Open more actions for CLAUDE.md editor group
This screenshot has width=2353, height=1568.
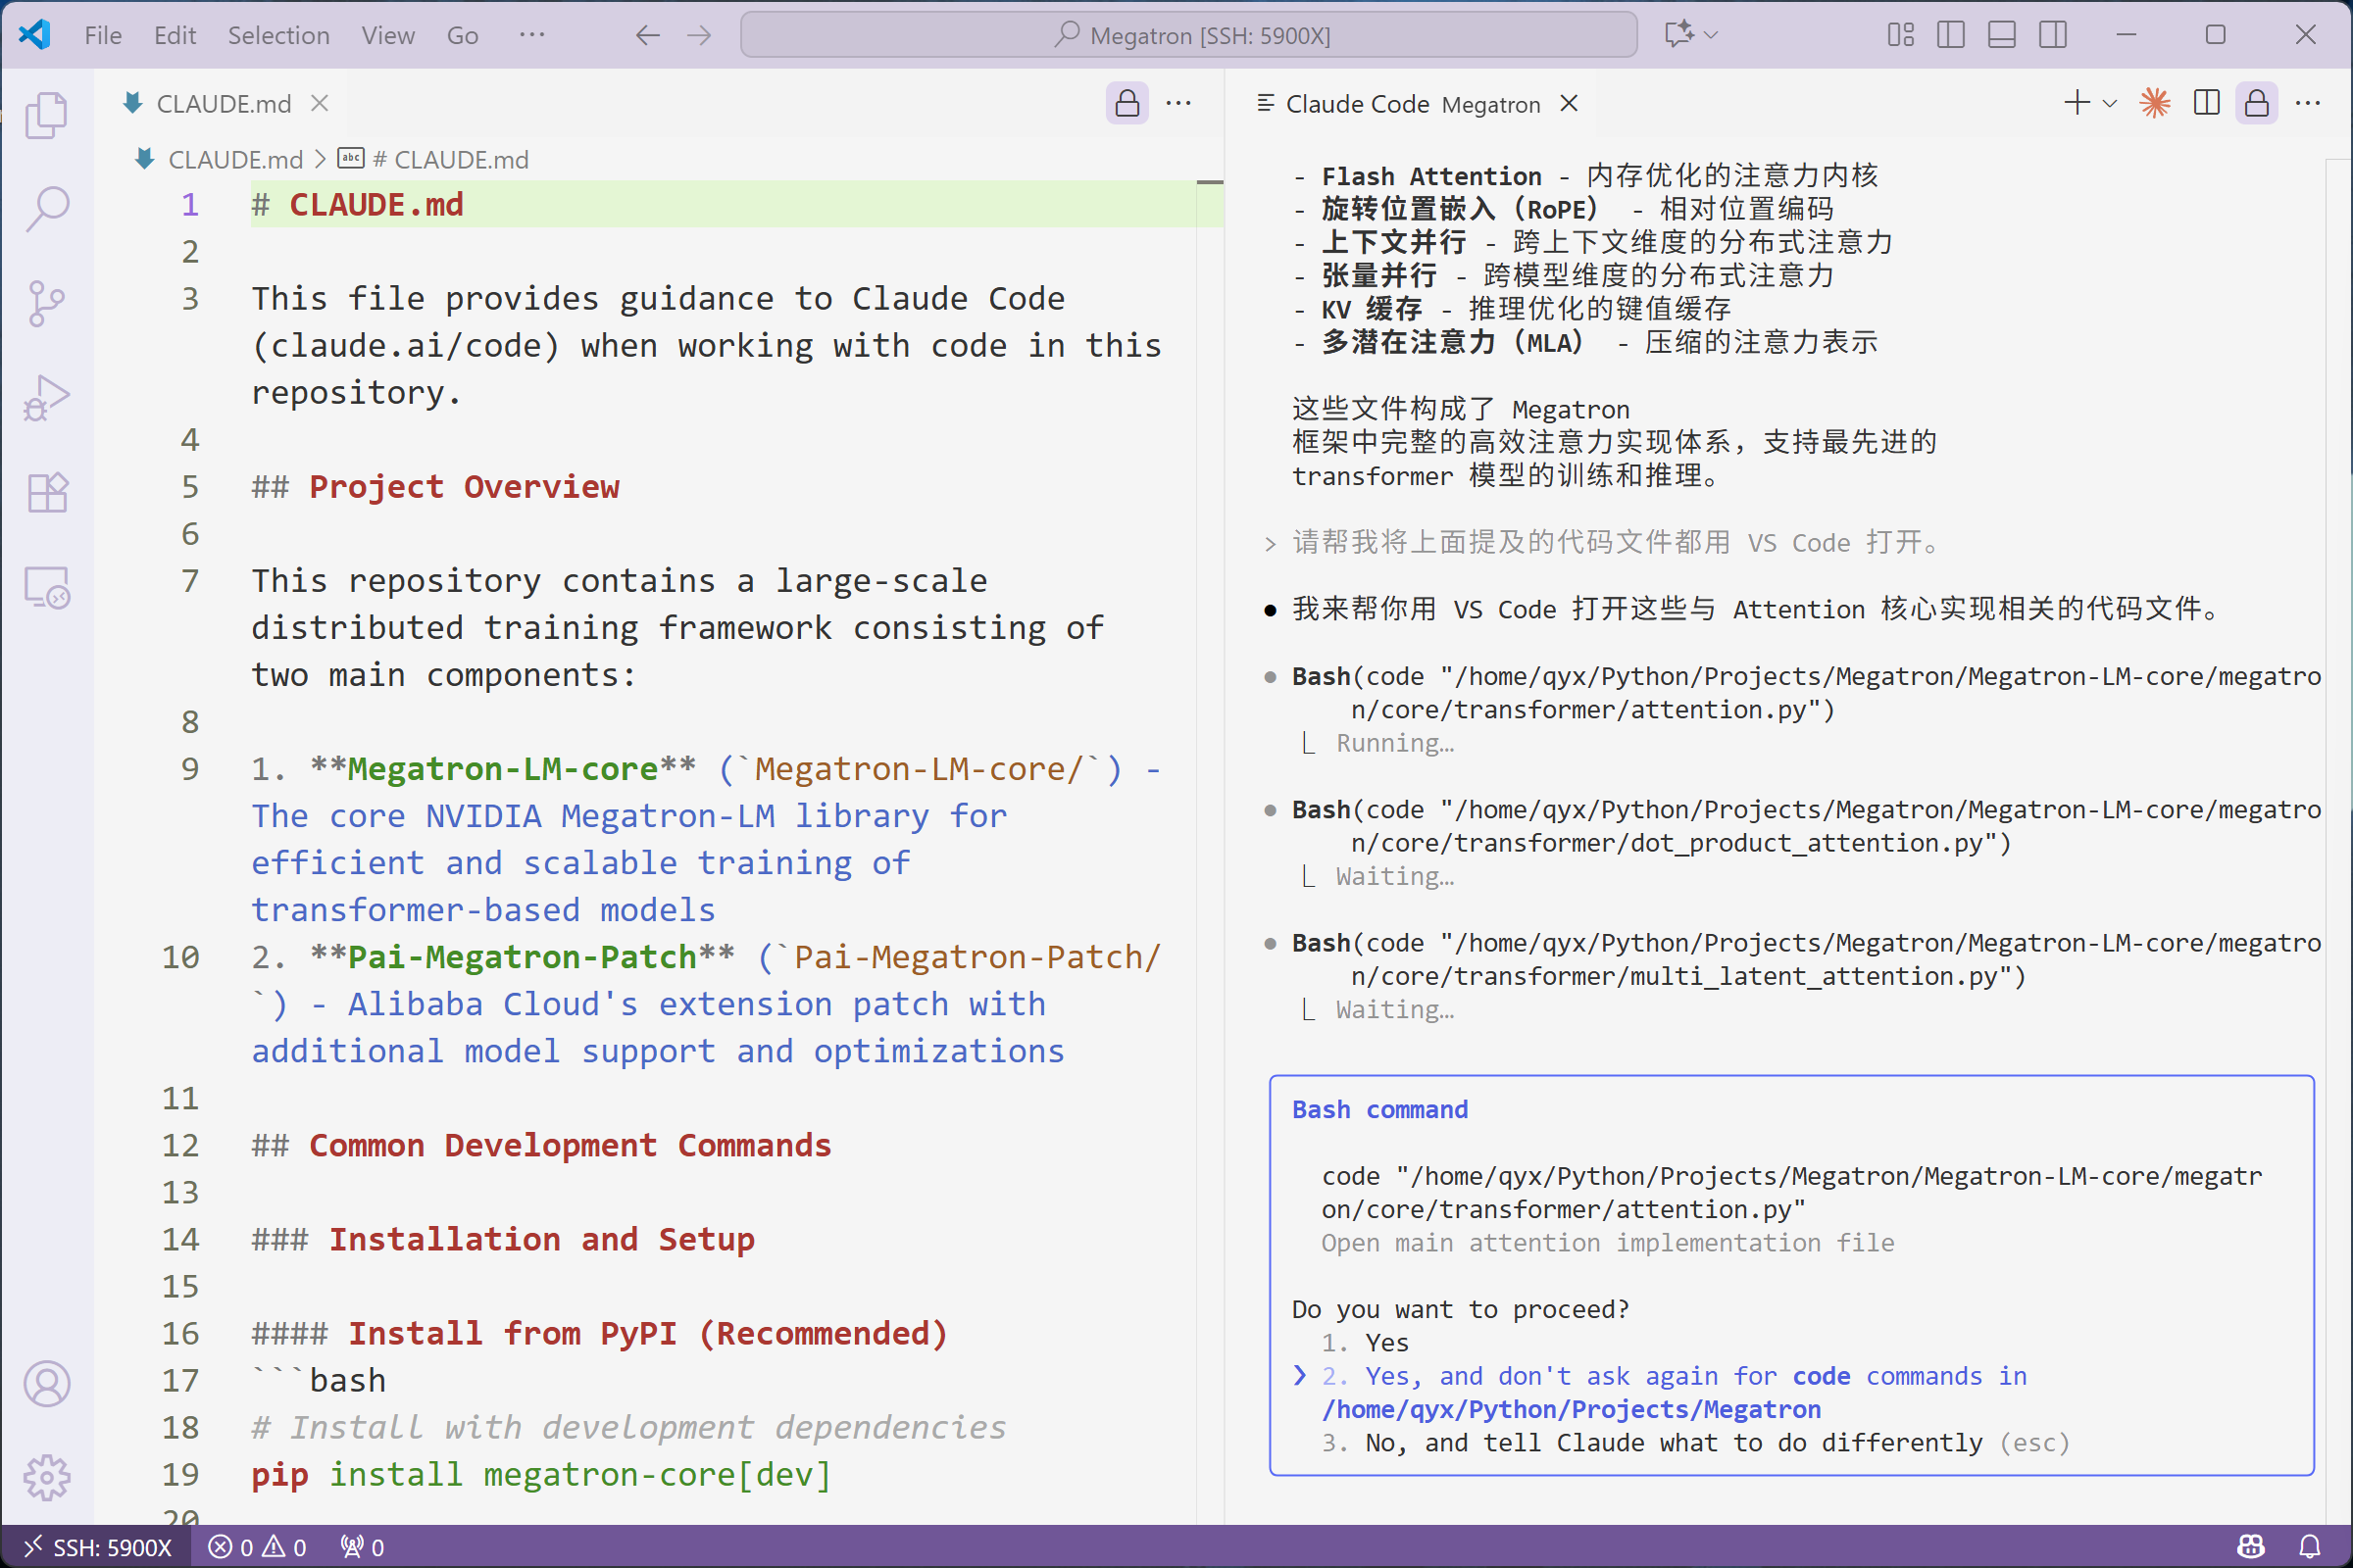[1178, 103]
